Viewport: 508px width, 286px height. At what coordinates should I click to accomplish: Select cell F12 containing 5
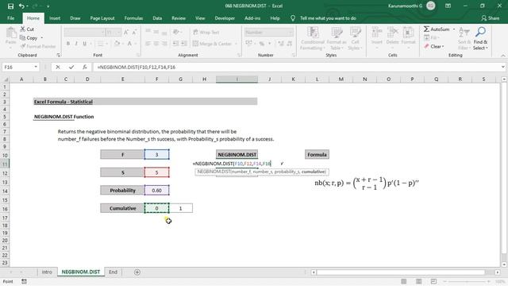pos(157,172)
